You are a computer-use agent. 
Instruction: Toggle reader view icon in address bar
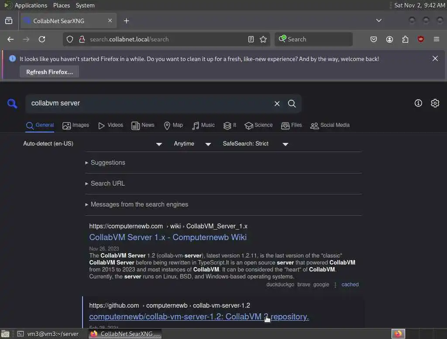point(251,39)
